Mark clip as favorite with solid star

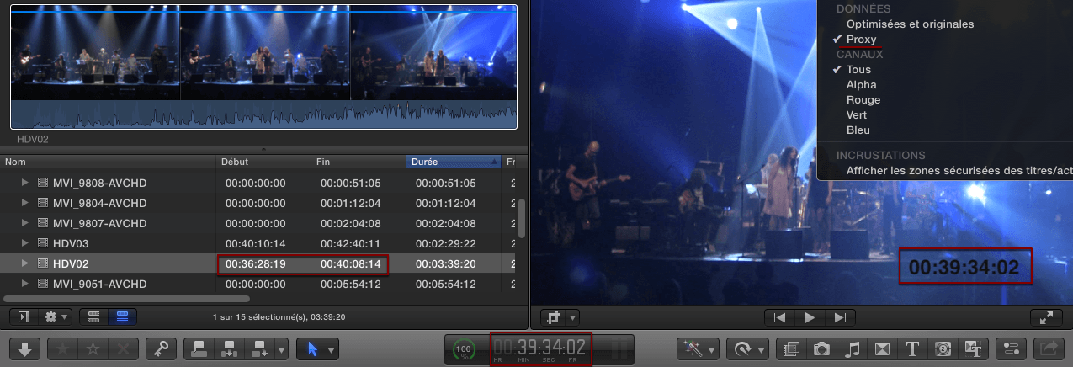click(x=63, y=348)
